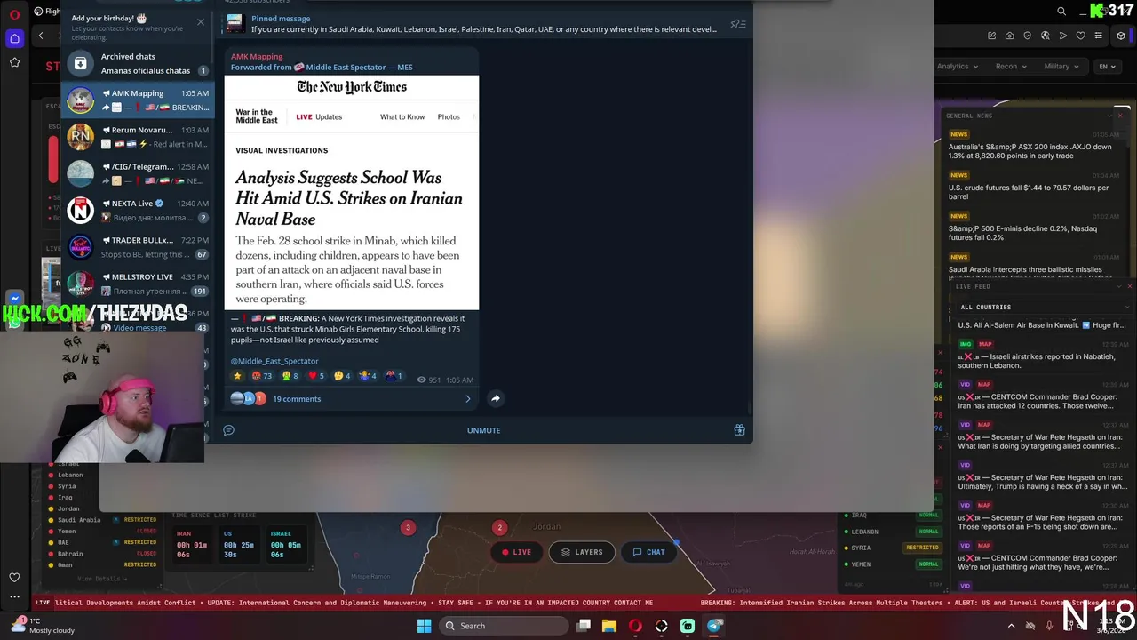The height and width of the screenshot is (640, 1137).
Task: Click the address bar heart bookmark icon
Action: 1080,36
